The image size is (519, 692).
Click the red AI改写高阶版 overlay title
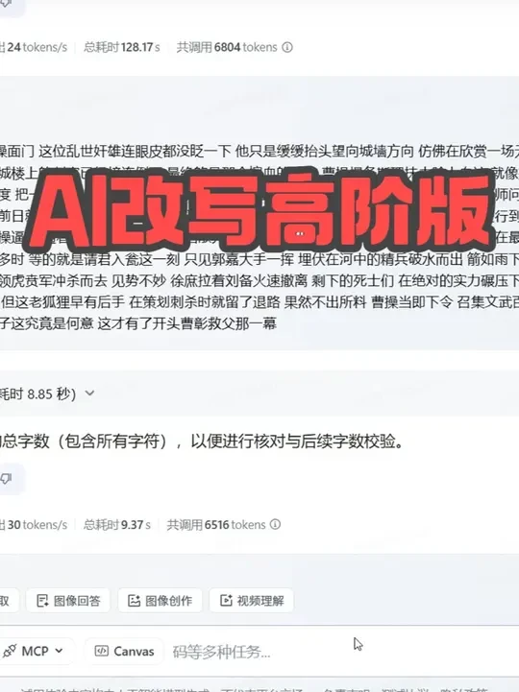[x=259, y=209]
